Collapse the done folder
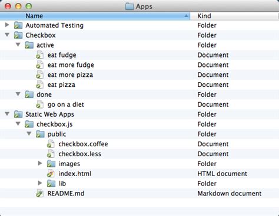 (18, 94)
